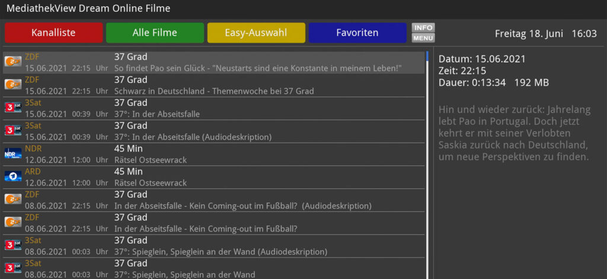Click the date and clock display

click(541, 33)
